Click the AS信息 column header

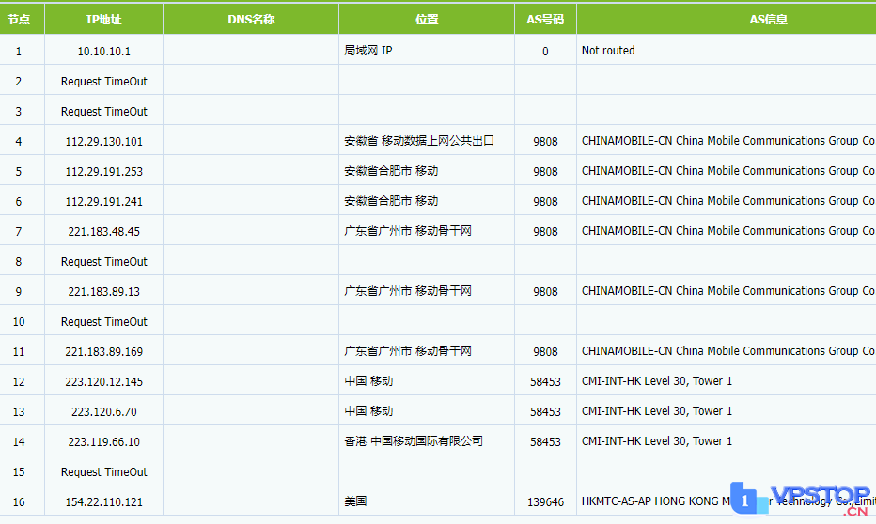click(x=768, y=20)
